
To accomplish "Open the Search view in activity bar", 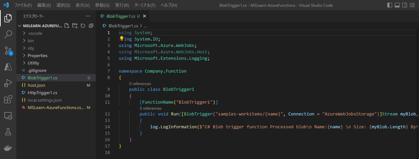I will (x=8, y=34).
